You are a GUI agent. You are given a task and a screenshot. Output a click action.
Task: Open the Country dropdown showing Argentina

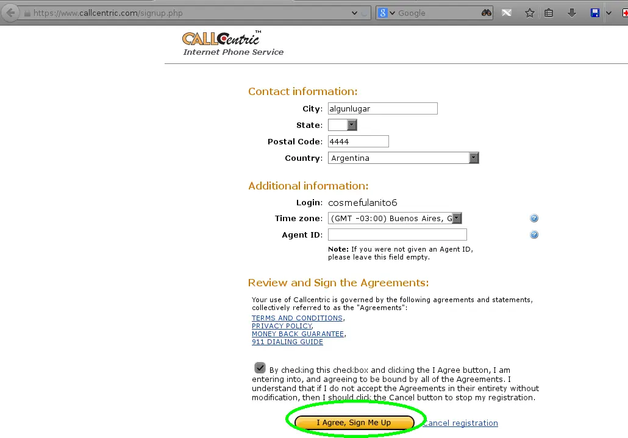(474, 157)
